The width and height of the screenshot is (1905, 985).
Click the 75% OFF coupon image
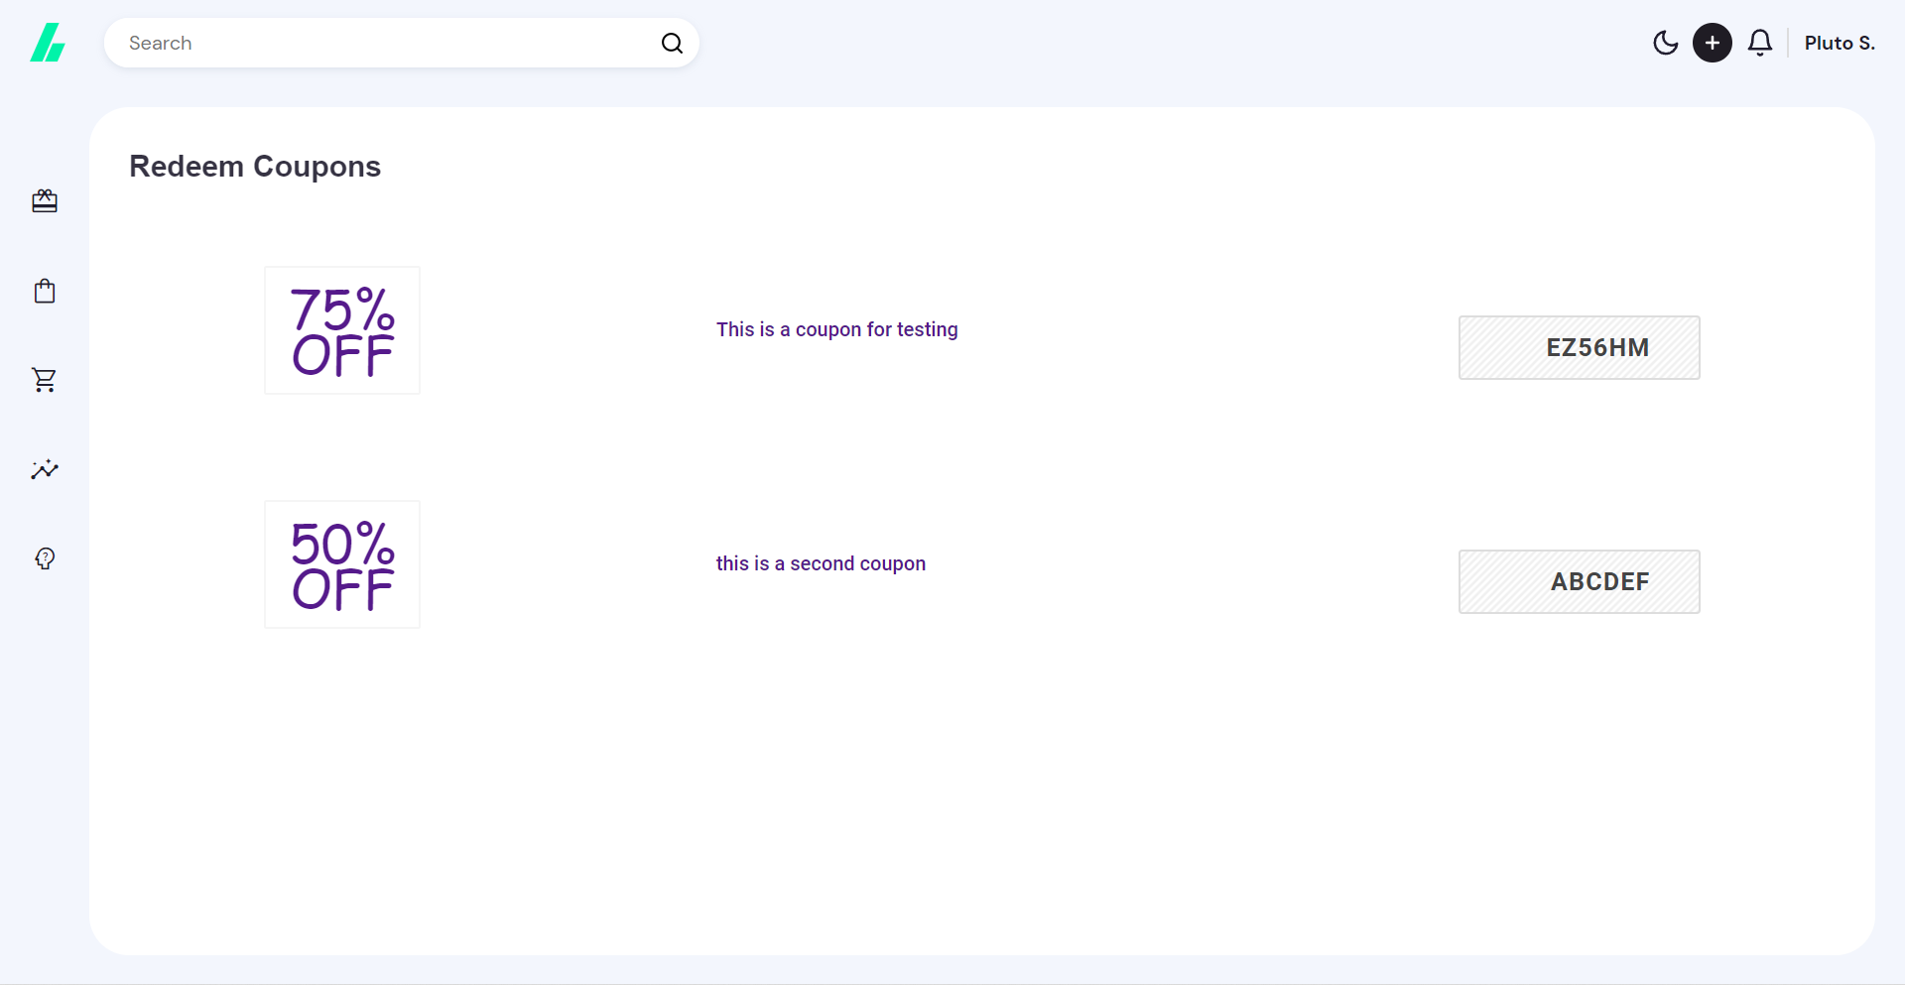(x=341, y=328)
